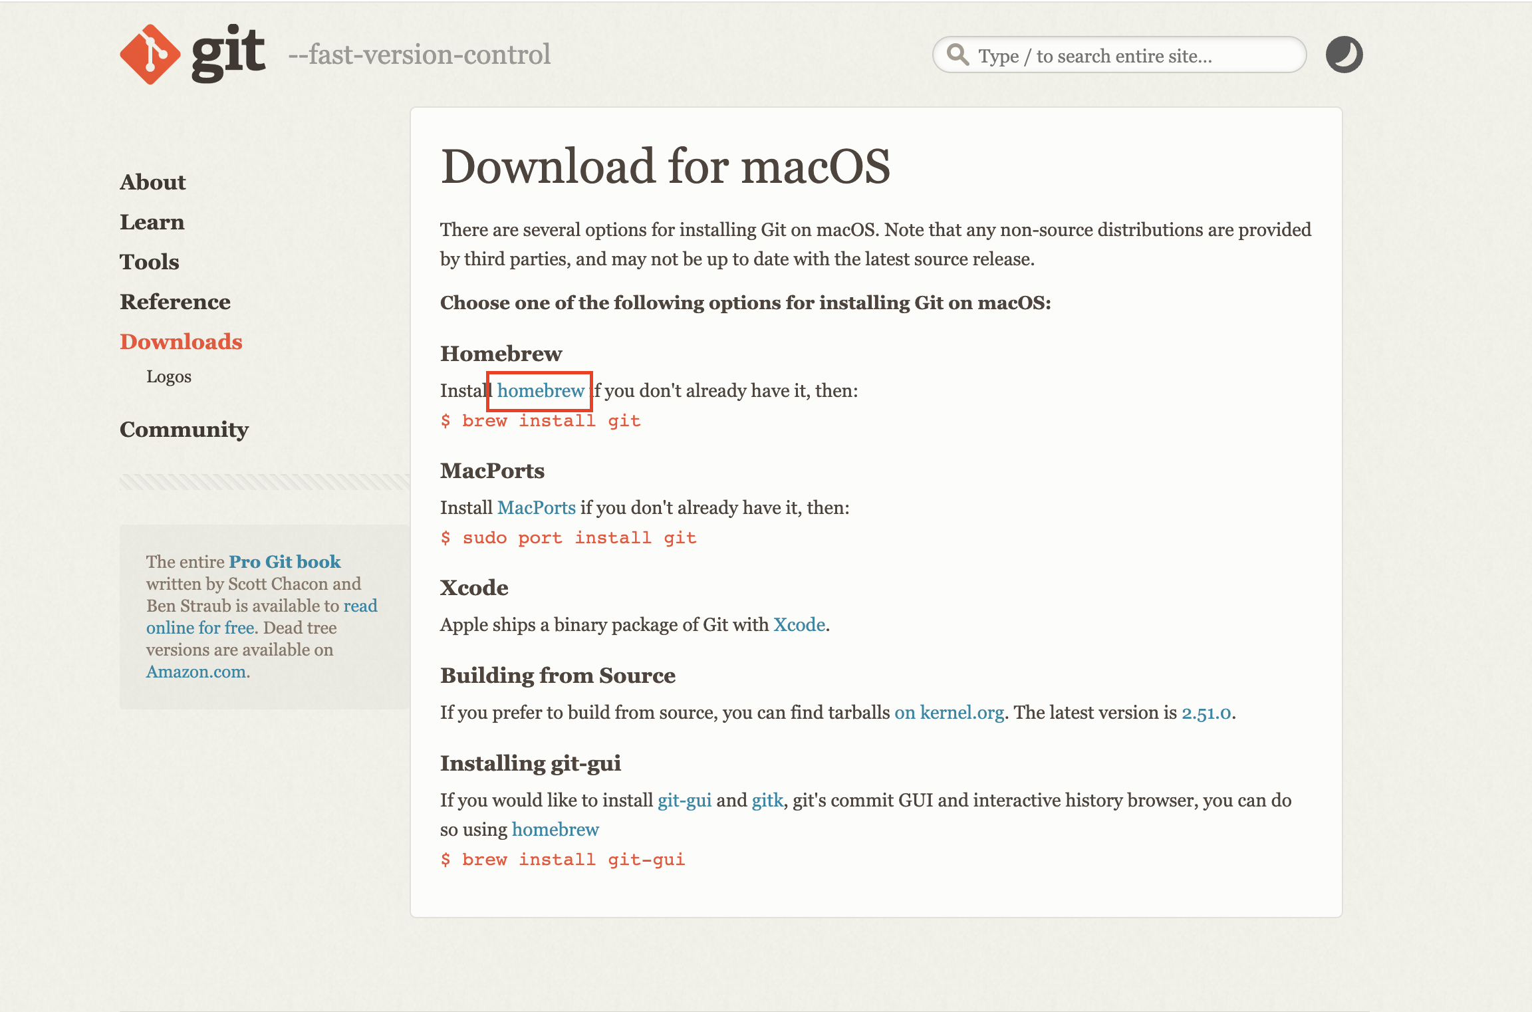
Task: Click the Git diamond logo icon
Action: (150, 55)
